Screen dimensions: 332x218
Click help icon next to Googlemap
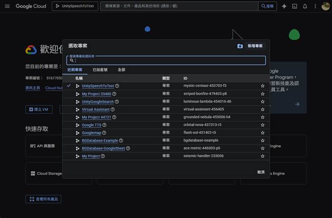104,133
